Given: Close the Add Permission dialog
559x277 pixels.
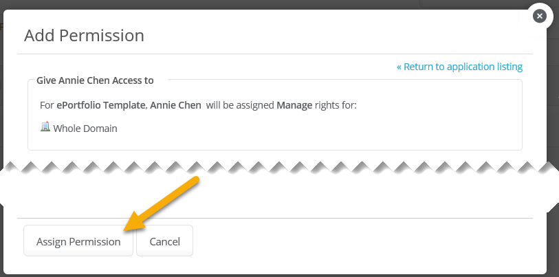Looking at the screenshot, I should coord(540,16).
